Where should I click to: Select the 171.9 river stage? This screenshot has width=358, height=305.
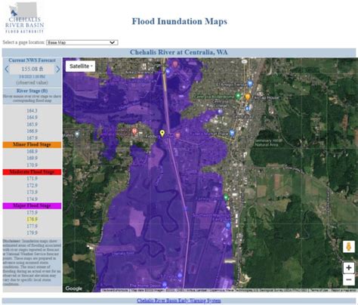pos(32,178)
